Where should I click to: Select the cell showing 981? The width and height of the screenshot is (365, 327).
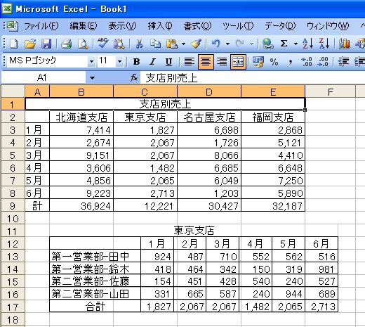point(321,269)
